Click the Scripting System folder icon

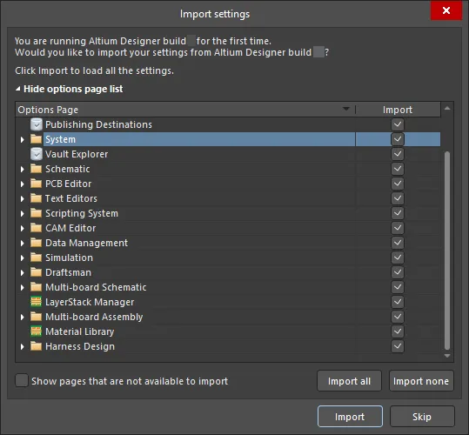[37, 213]
